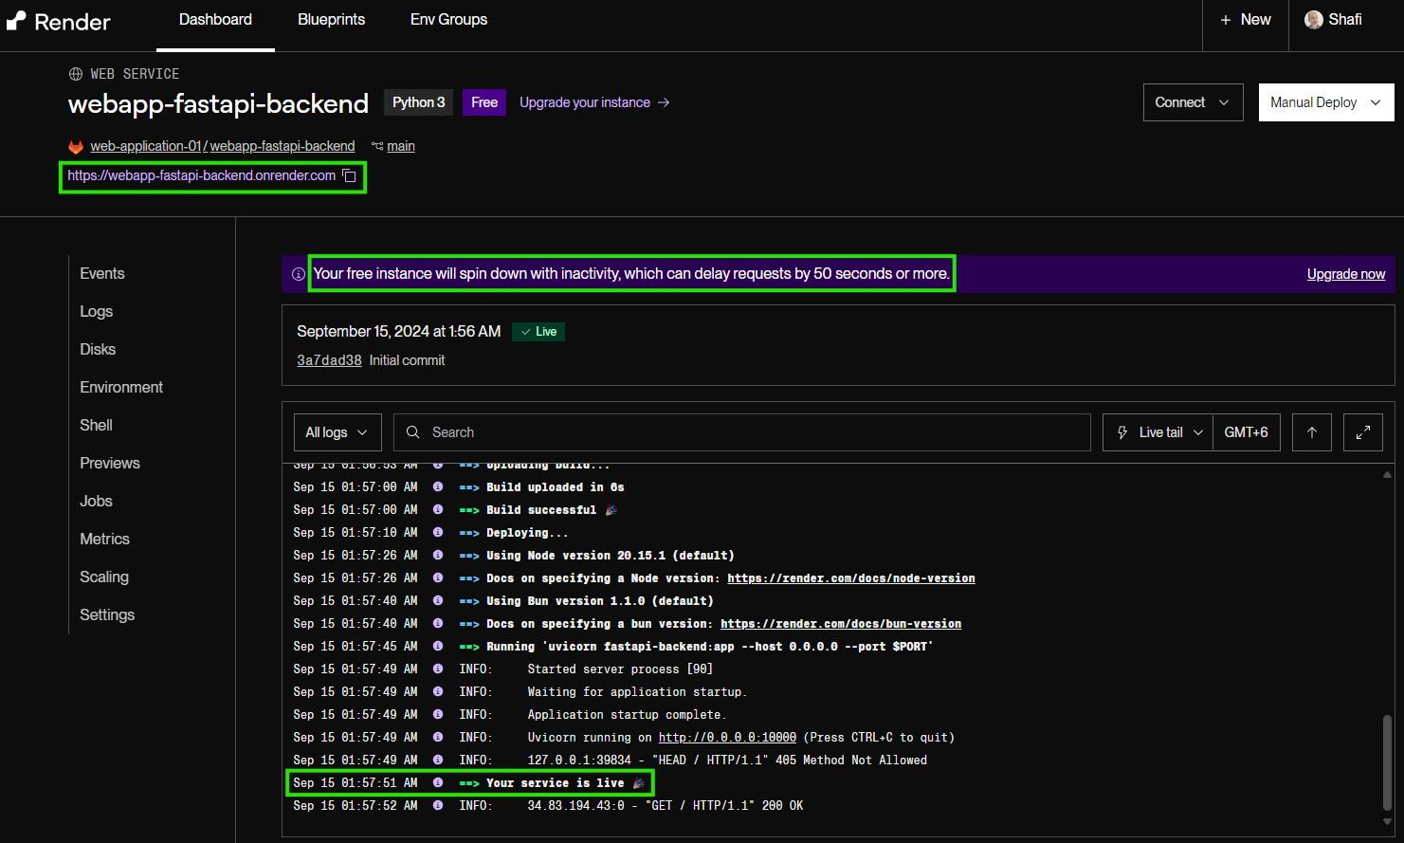Screen dimensions: 1404x843
Task: Focus the logs Search field
Action: [741, 432]
